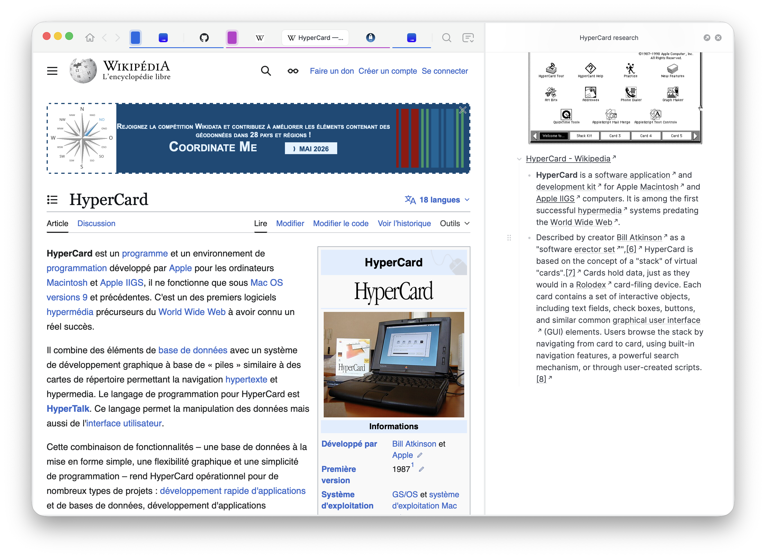
Task: Click the drag handle beside Bill Atkinson paragraph
Action: pos(509,238)
